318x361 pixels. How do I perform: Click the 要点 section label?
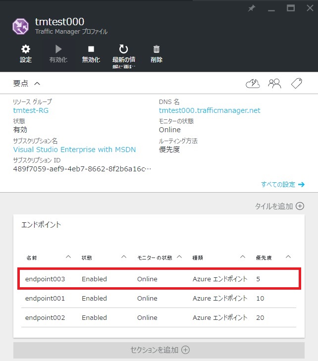21,83
